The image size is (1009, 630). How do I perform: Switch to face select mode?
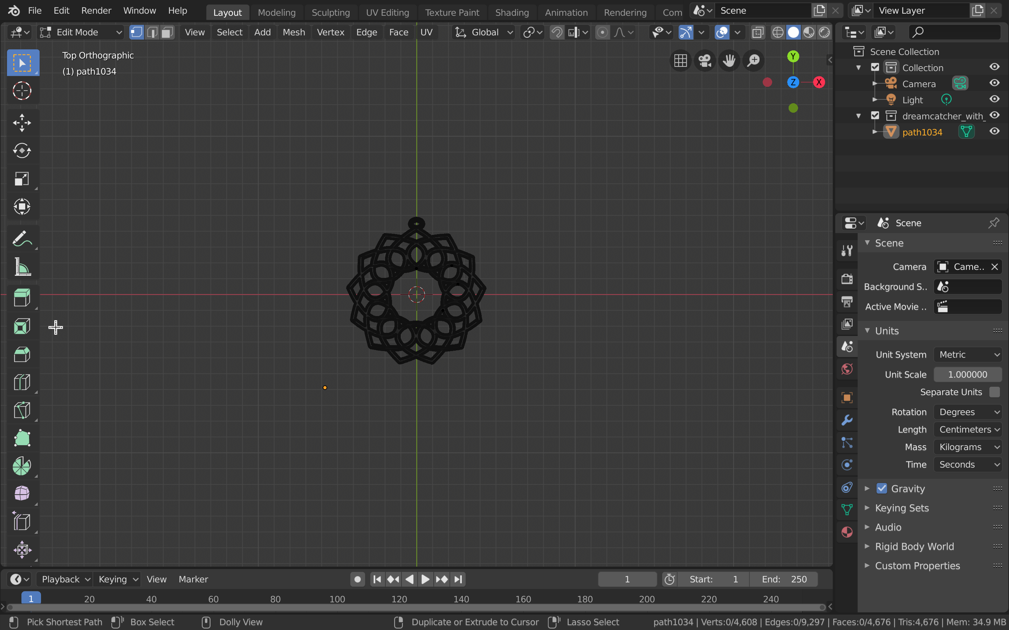tap(167, 32)
